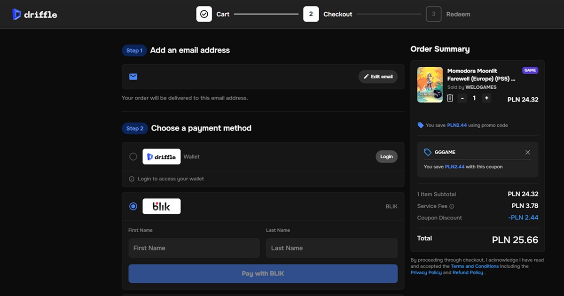Click the Service Fee value PLN 3.78
Viewport: 564px width, 296px height.
[x=525, y=206]
